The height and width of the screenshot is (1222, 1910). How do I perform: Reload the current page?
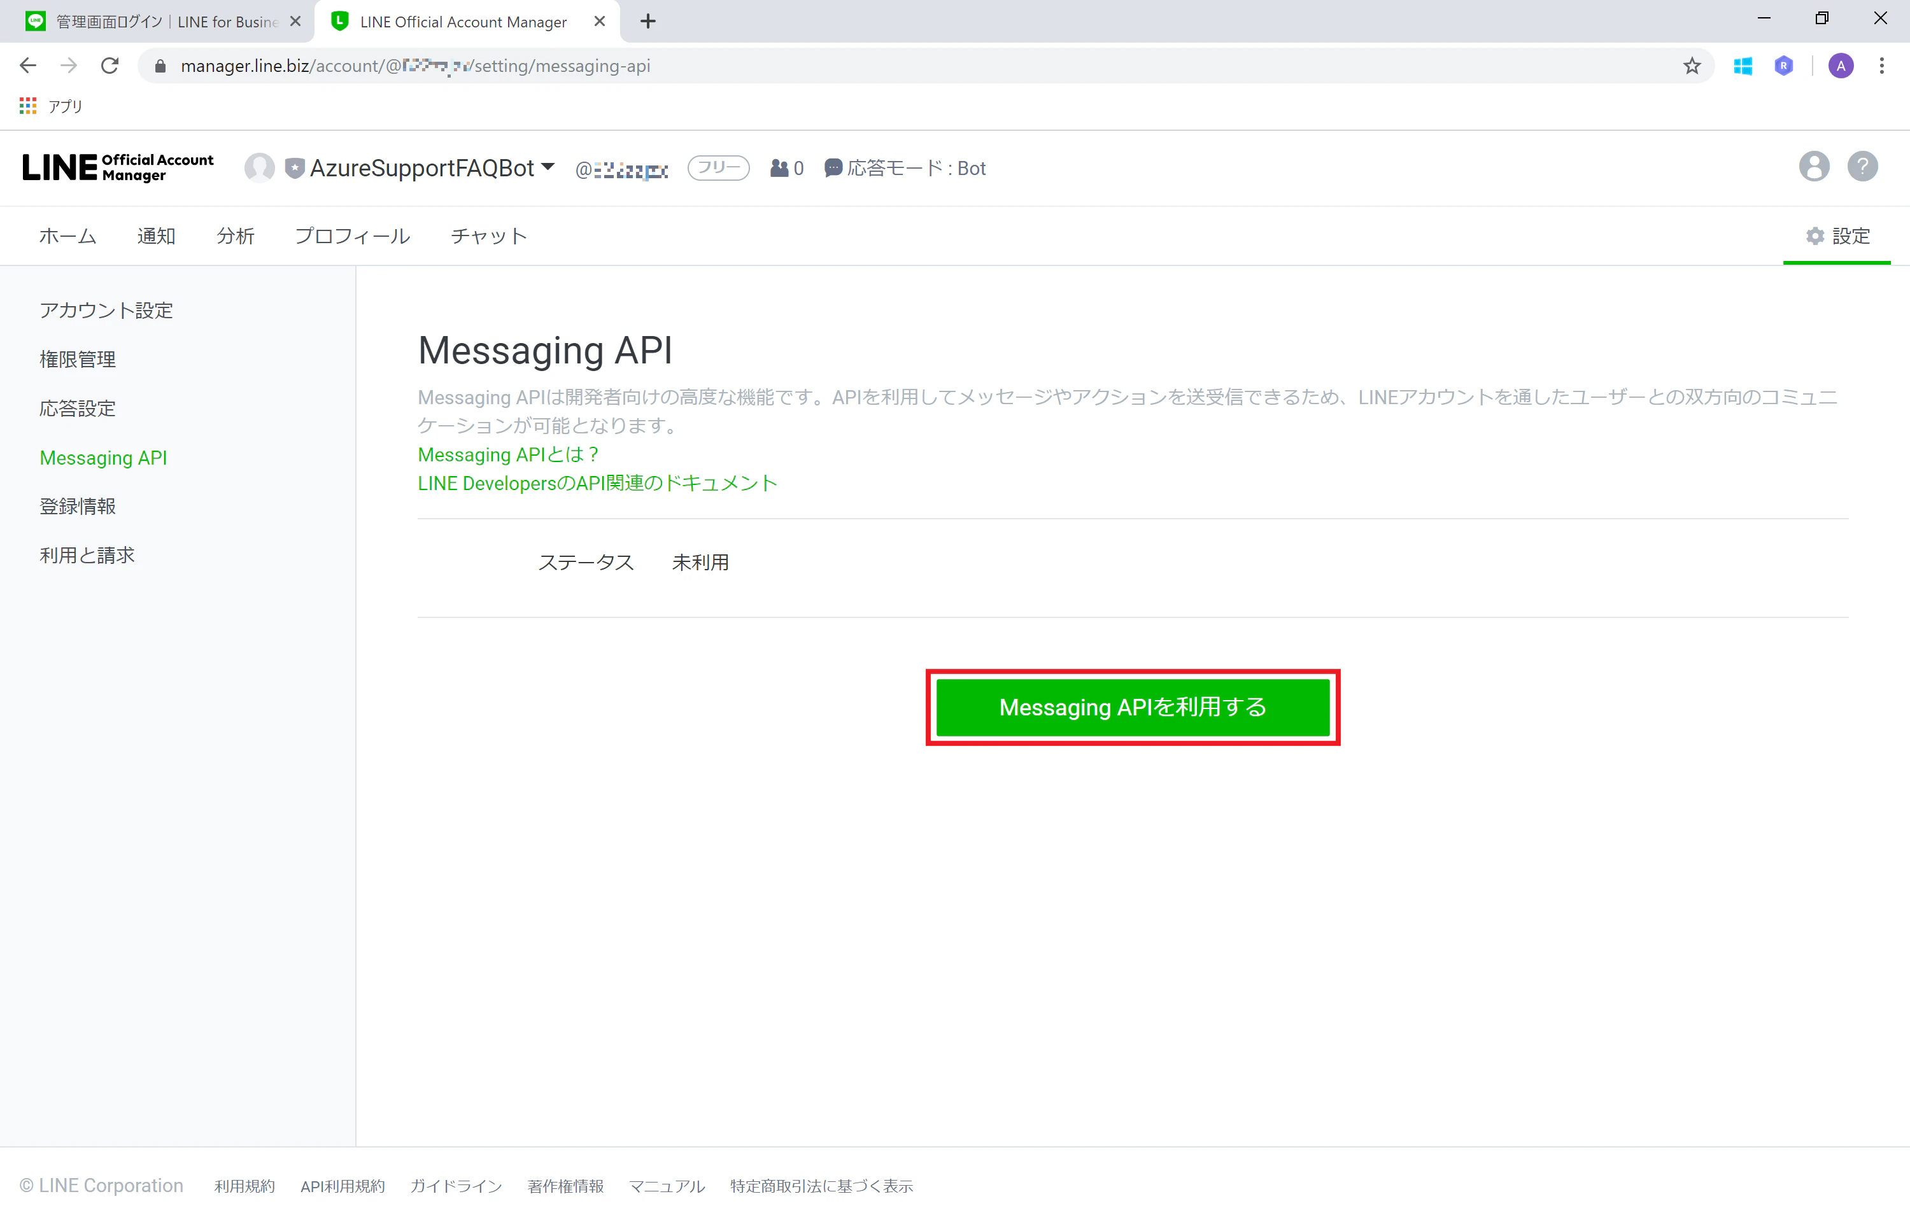point(110,66)
